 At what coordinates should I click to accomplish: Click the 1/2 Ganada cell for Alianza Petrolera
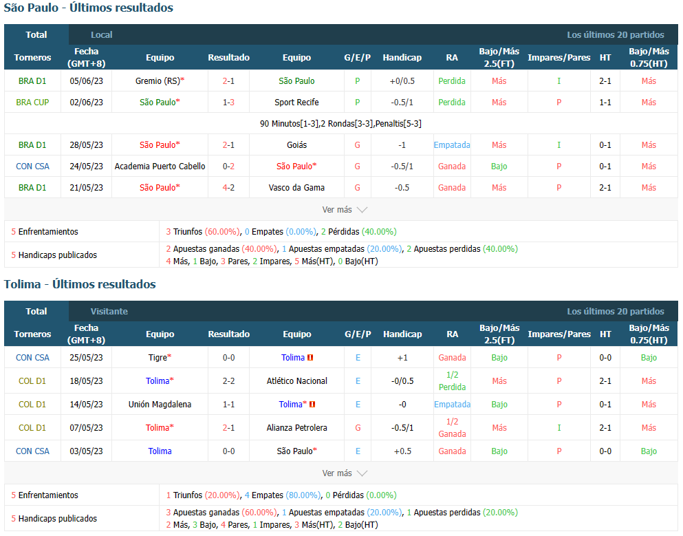tap(452, 428)
